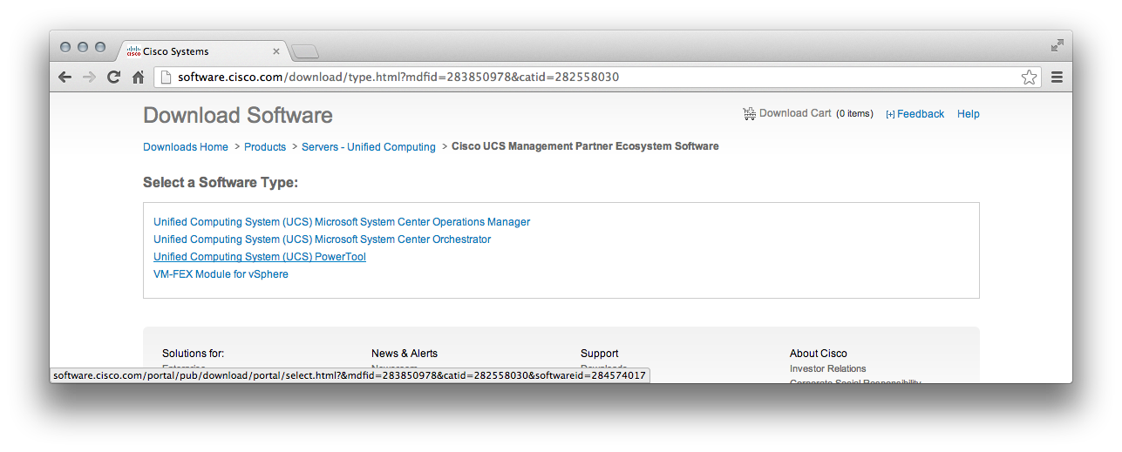Go to Products breadcrumb link
Viewport: 1122px width, 452px height.
(x=265, y=147)
